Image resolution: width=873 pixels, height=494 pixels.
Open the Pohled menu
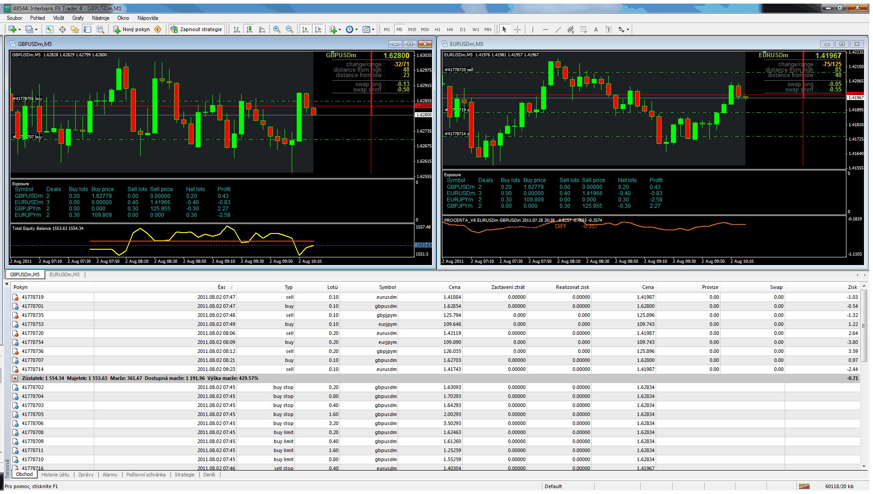[x=37, y=18]
